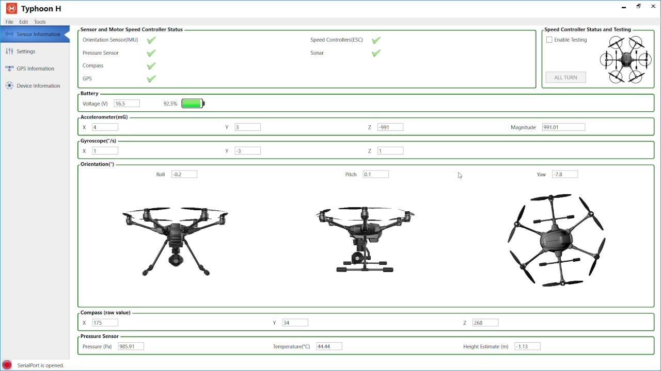Screen dimensions: 661x371
Task: Click the 'Speed Controllers(ESC)' label
Action: (x=337, y=40)
